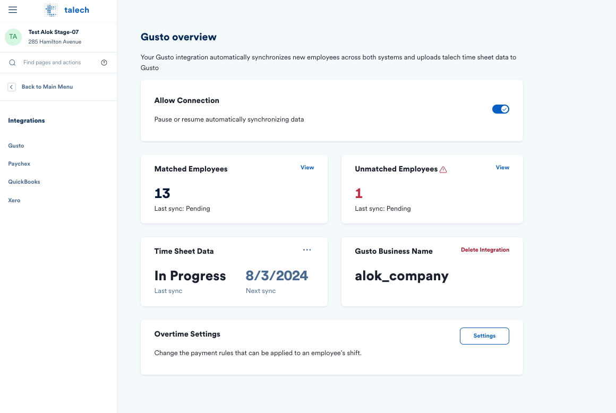616x413 pixels.
Task: Click the Allow Connection heading
Action: pyautogui.click(x=186, y=100)
